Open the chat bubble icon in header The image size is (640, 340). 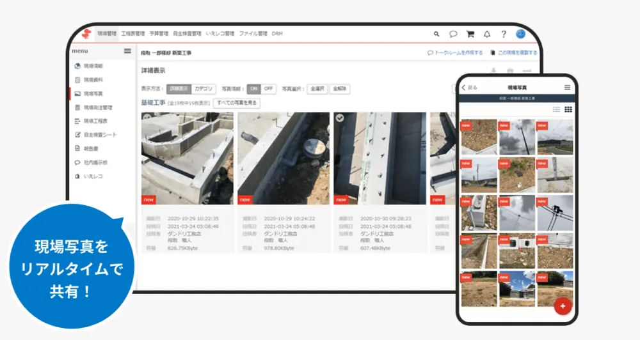coord(453,34)
